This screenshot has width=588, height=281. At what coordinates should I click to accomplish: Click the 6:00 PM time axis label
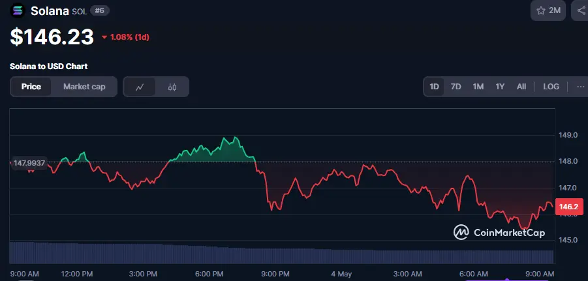point(210,274)
